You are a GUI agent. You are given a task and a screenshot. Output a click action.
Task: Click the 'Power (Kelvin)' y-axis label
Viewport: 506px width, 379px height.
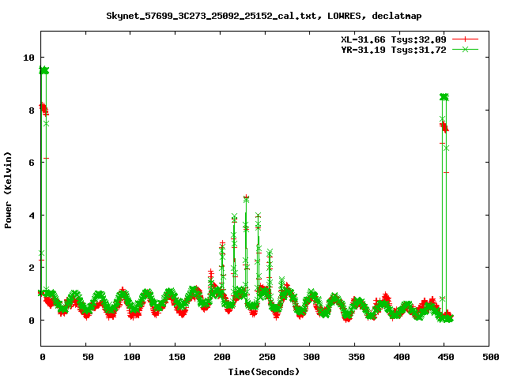coord(8,190)
